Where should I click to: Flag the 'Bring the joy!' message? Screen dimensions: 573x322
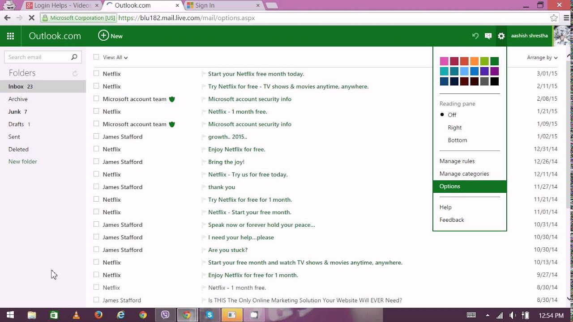204,162
